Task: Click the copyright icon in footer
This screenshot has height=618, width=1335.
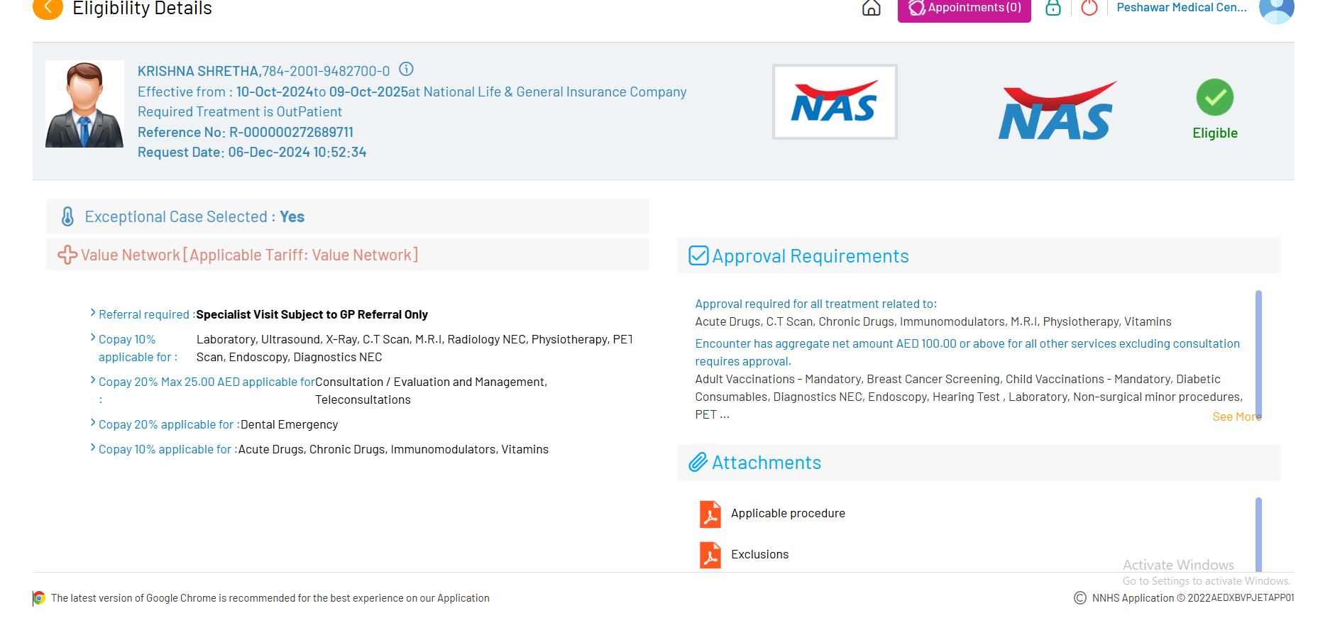Action: tap(1080, 598)
